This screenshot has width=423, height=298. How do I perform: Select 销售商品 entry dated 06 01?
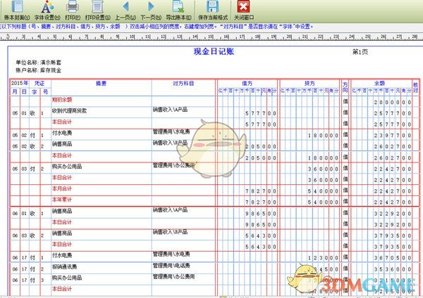tap(62, 211)
